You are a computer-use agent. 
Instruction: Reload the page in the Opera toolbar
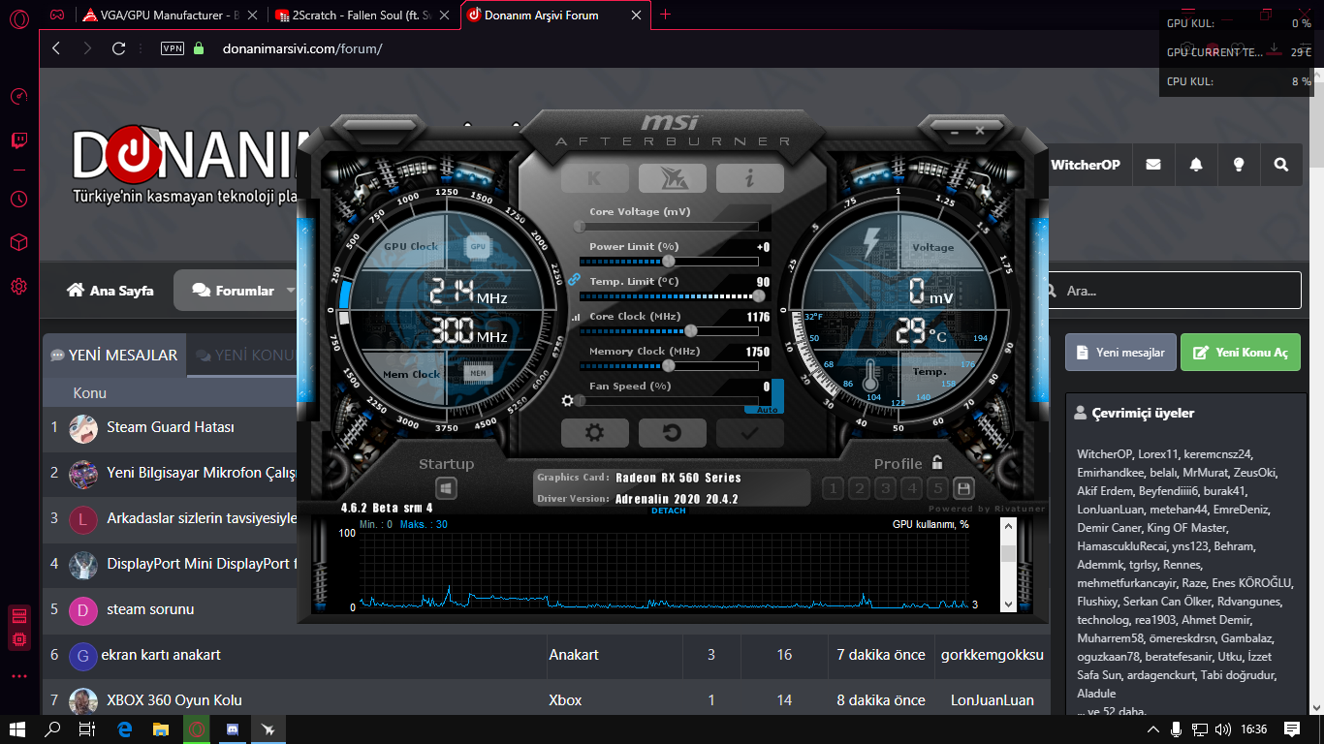(119, 48)
